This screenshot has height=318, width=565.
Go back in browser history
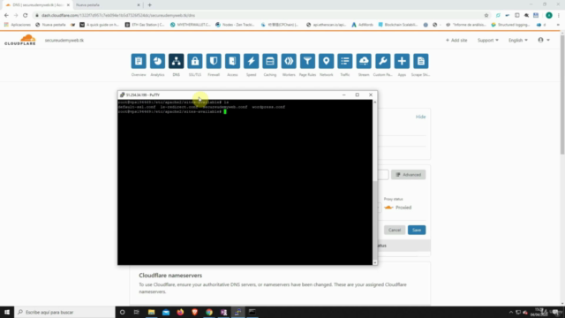(6, 16)
